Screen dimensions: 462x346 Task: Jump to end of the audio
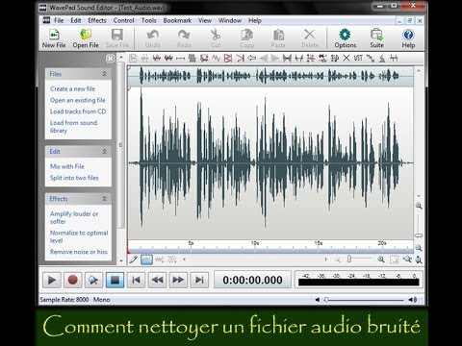[199, 280]
